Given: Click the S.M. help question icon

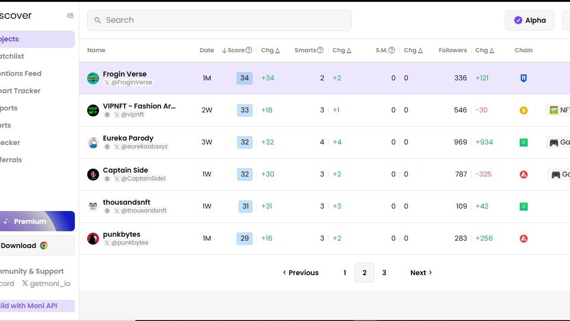Looking at the screenshot, I should coord(392,50).
